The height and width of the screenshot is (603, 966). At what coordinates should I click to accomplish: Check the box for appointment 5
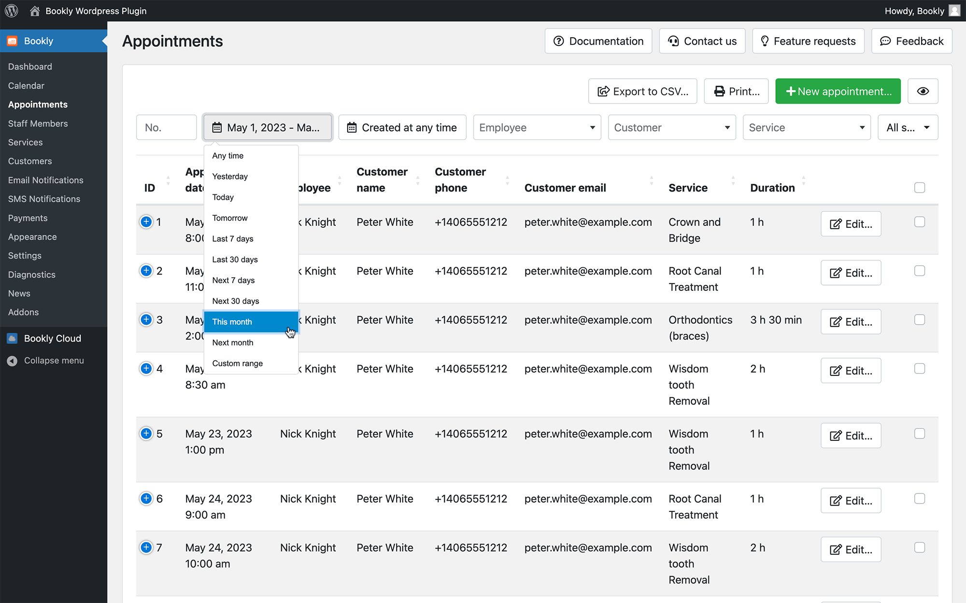[x=920, y=433]
